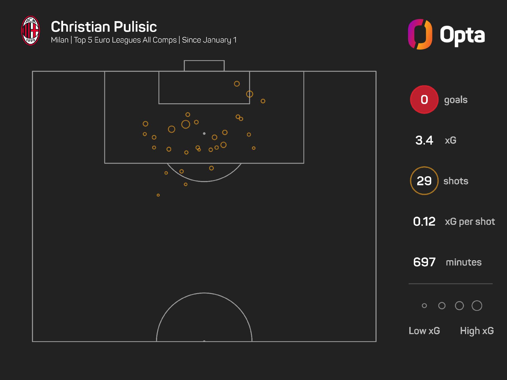Viewport: 507px width, 380px height.
Task: Click the shot marker on the six-yard box corner
Action: 250,94
